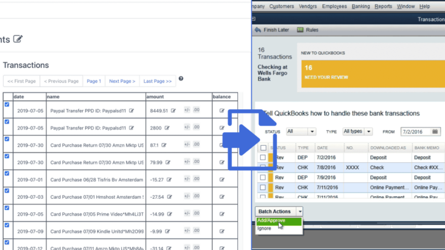
Task: Edit the 2800 amount
Action: click(x=167, y=128)
